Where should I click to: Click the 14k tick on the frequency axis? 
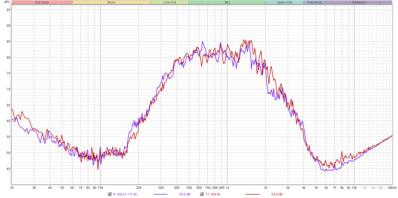(x=373, y=188)
